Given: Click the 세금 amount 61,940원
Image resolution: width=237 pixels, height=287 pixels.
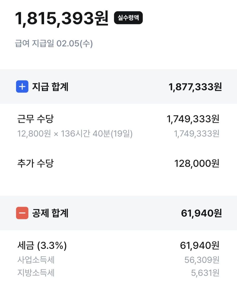Looking at the screenshot, I should tap(200, 245).
